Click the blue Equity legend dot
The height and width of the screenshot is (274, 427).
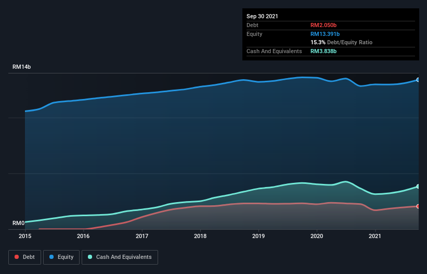(x=51, y=257)
